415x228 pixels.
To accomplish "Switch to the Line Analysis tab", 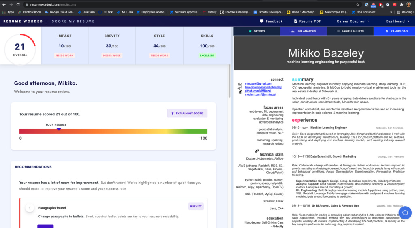I will [304, 31].
